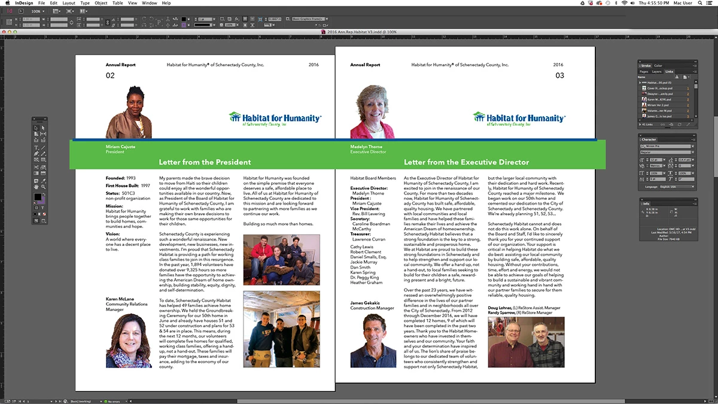
Task: Switch to the Color tab
Action: click(658, 65)
